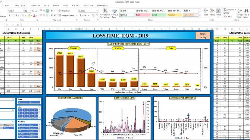The width and height of the screenshot is (250, 140).
Task: Open the INSERT ribbon tab
Action: (7, 6)
